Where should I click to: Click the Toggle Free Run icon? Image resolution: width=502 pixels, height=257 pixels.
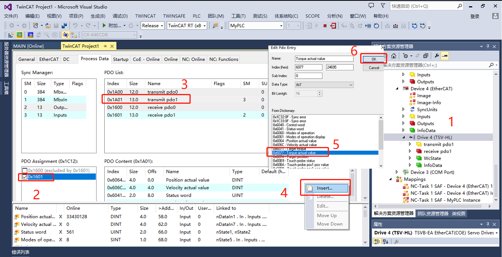click(x=55, y=35)
